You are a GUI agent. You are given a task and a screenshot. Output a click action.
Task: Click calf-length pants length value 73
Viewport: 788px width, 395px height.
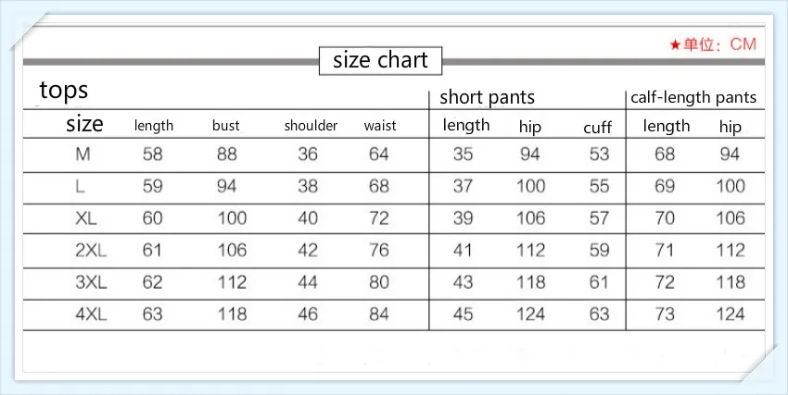[x=665, y=315]
